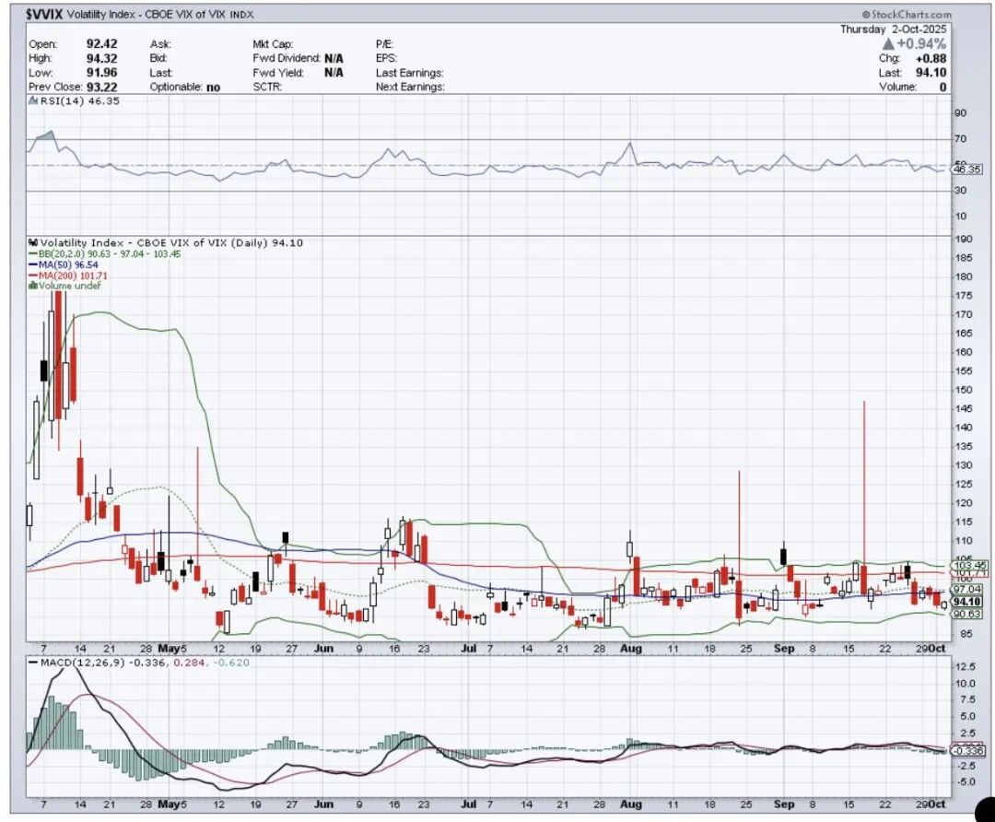Click the Fwd Yield N/A value

pos(334,73)
